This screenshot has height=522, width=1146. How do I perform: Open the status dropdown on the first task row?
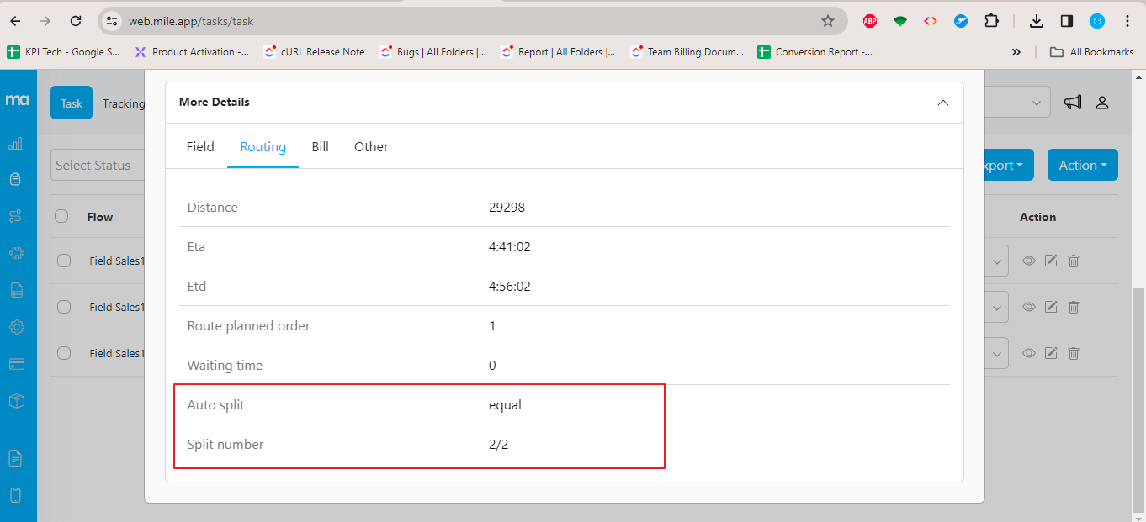point(995,261)
